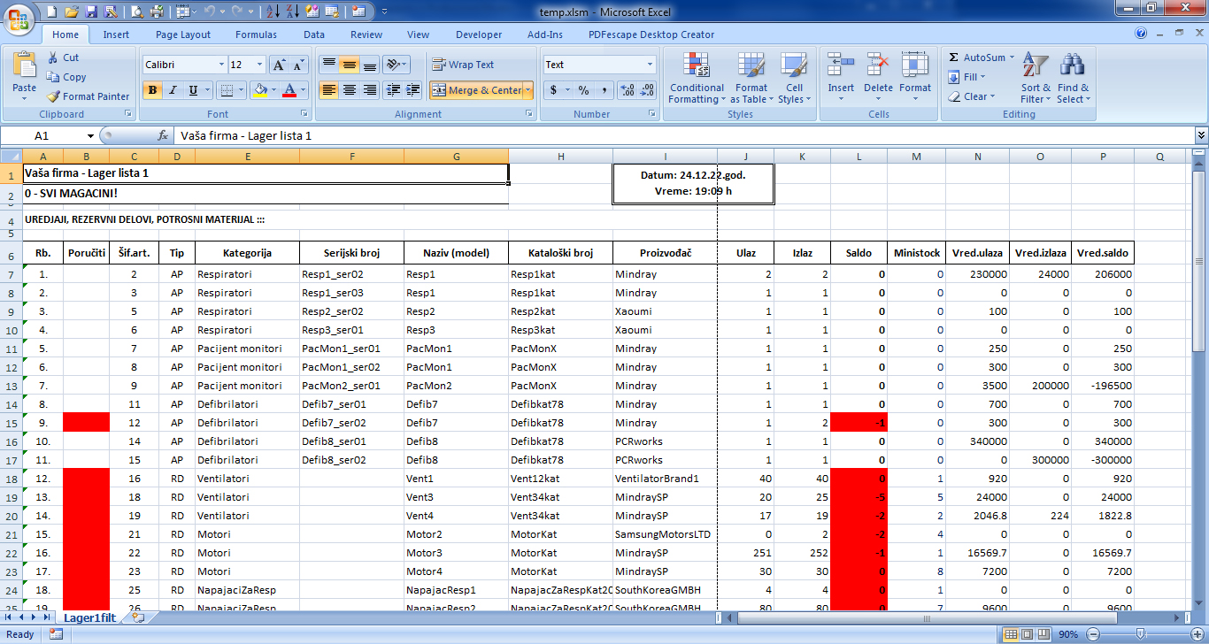Copy the selection
Screen dimensions: 1209x644
[x=65, y=77]
